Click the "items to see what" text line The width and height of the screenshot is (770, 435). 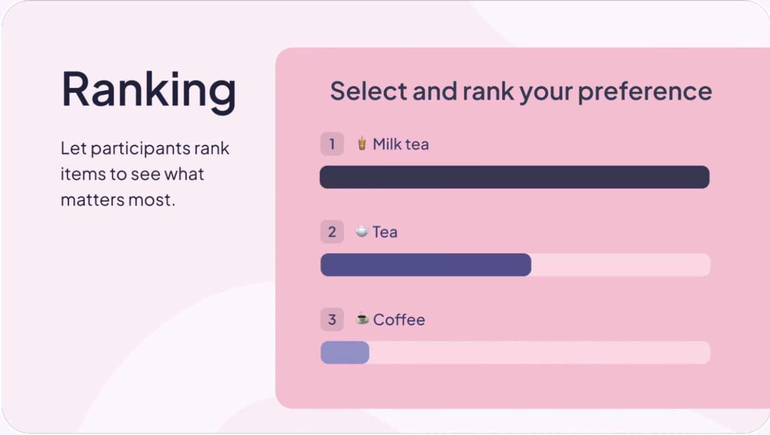pos(132,174)
